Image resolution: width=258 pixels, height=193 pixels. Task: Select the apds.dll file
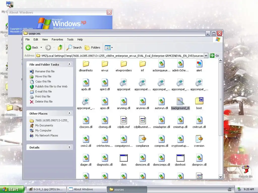pos(86,85)
